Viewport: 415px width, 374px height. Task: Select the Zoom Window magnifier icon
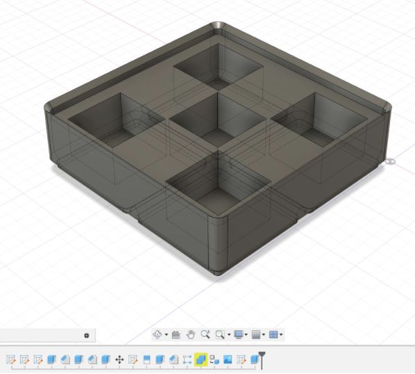click(x=220, y=334)
